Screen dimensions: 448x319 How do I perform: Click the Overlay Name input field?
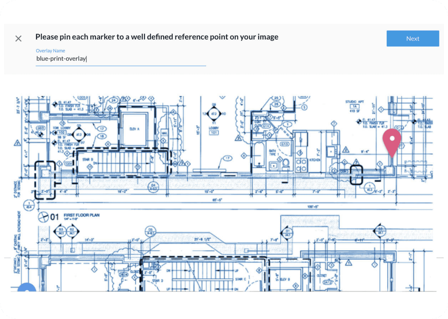(x=119, y=59)
